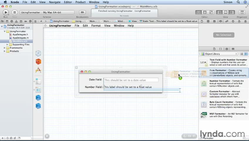Image resolution: width=249 pixels, height=141 pixels.
Task: Open the Object Library dropdown
Action: [x=219, y=54]
